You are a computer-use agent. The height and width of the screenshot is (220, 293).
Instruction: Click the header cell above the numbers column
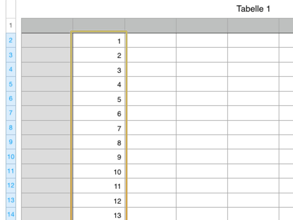(99, 26)
